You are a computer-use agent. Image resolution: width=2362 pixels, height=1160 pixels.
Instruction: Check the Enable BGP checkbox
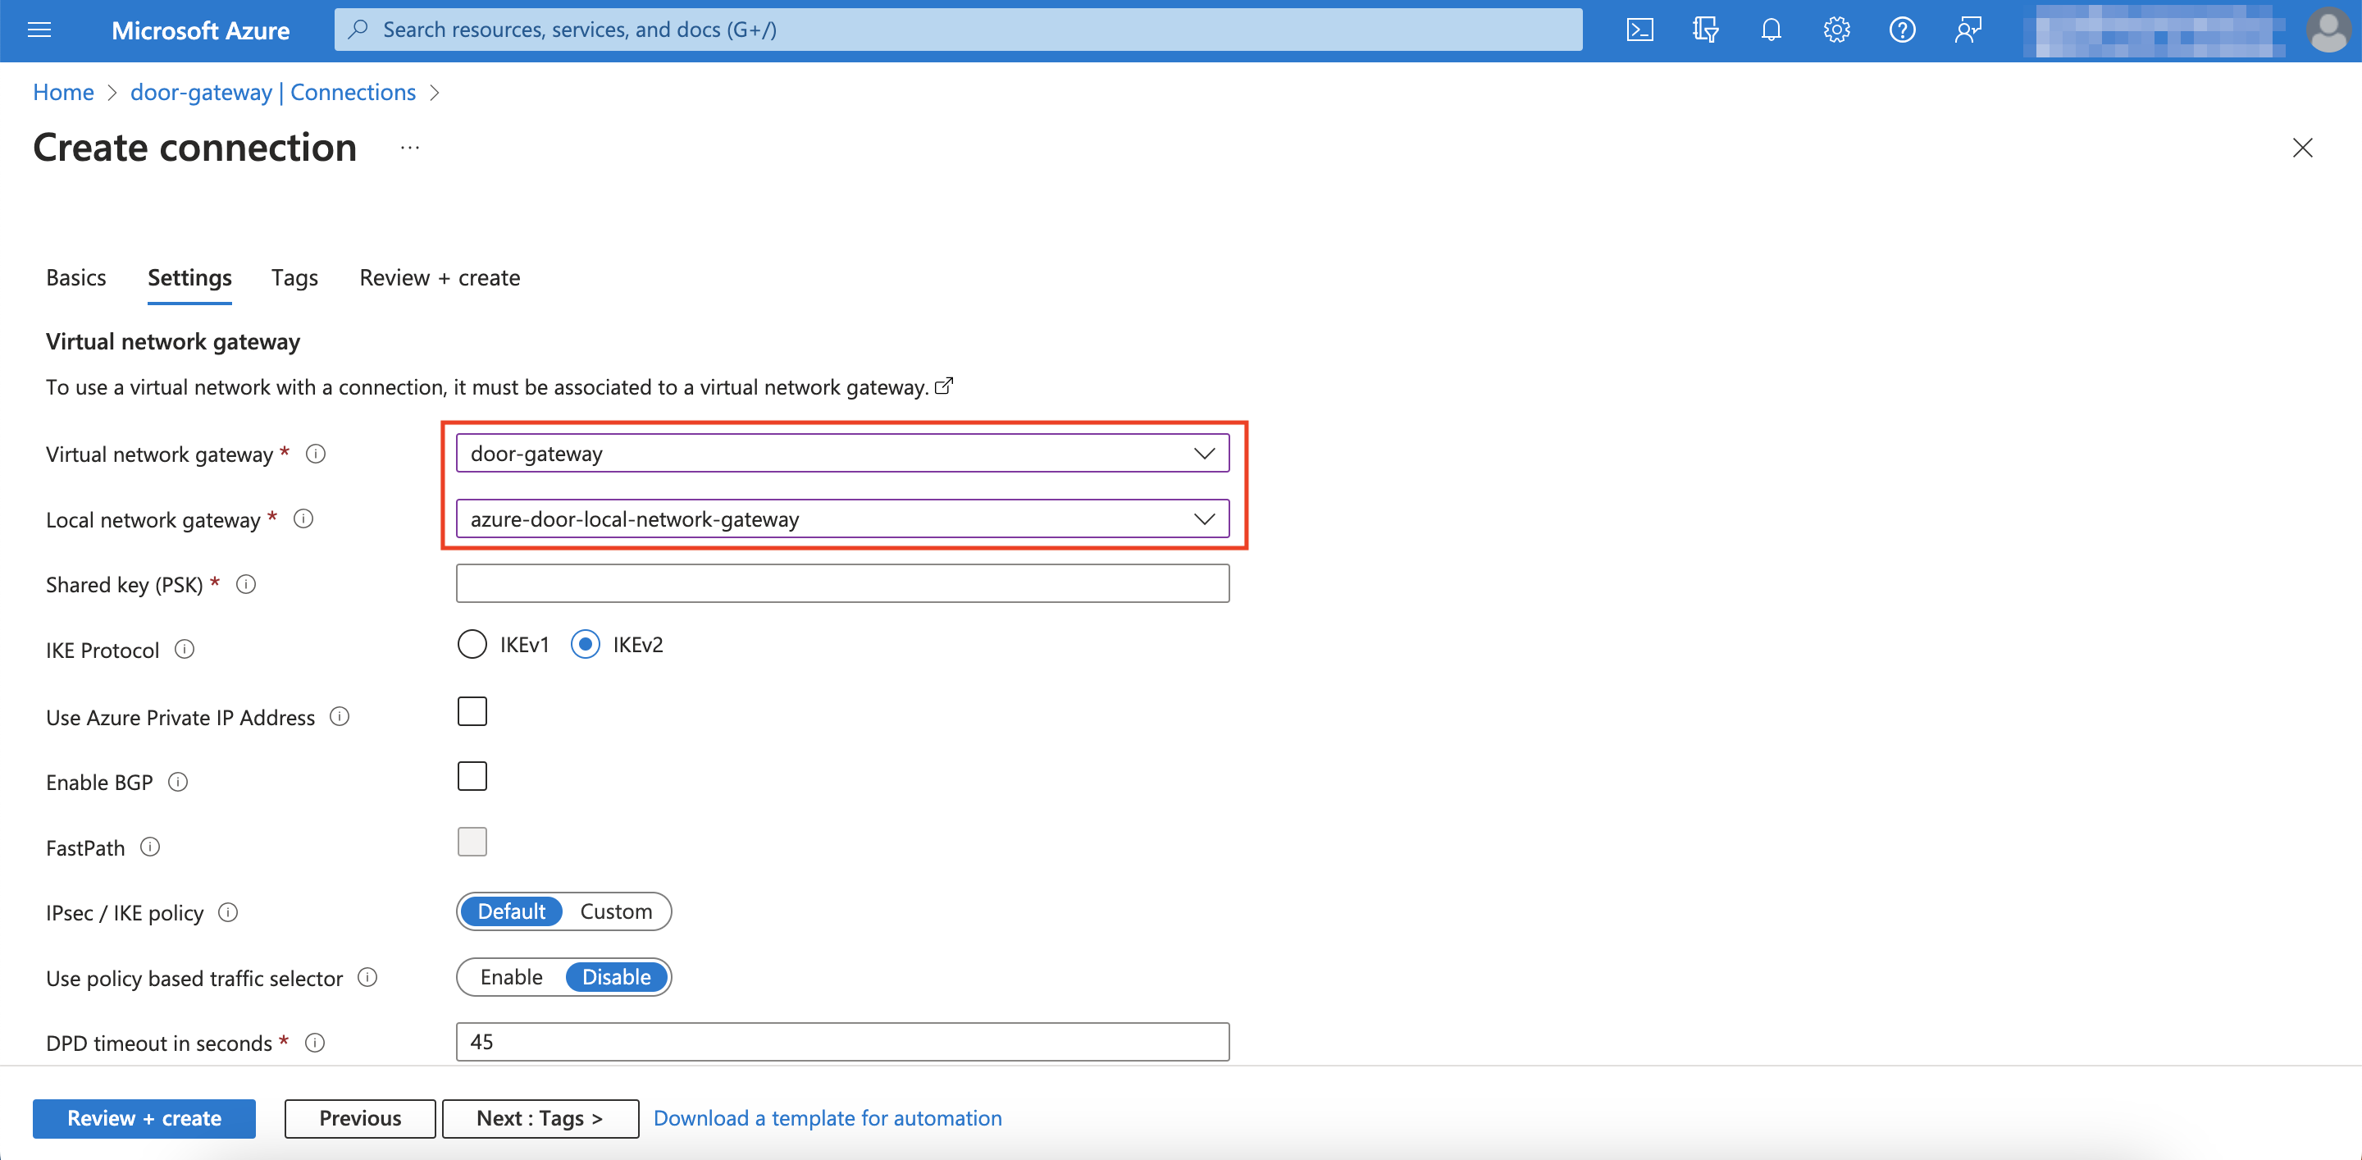tap(472, 775)
